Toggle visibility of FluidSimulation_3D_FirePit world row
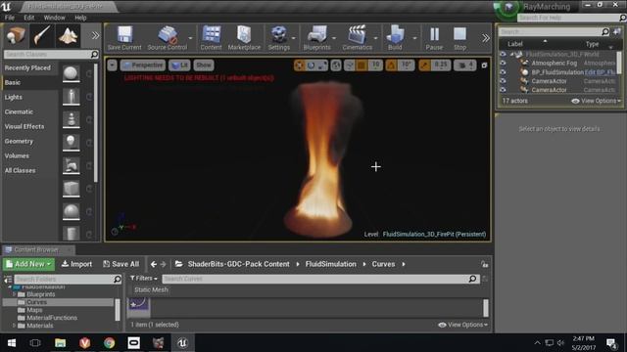 coord(503,55)
